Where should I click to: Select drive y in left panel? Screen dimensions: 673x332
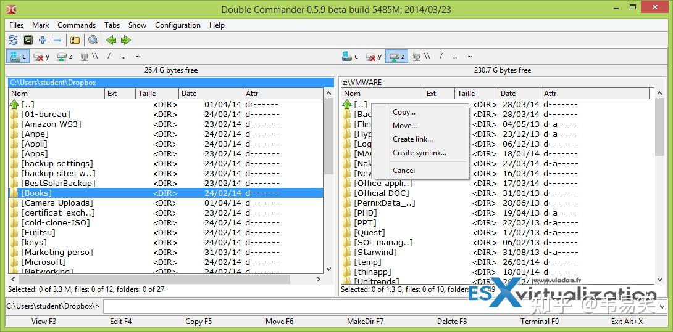(x=41, y=56)
